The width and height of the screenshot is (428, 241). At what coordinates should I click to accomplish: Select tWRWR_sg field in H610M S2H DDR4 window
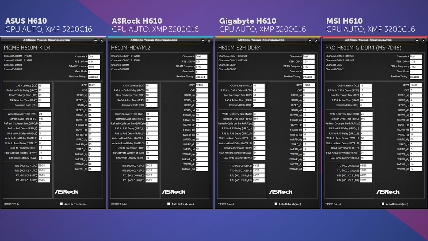pos(309,154)
